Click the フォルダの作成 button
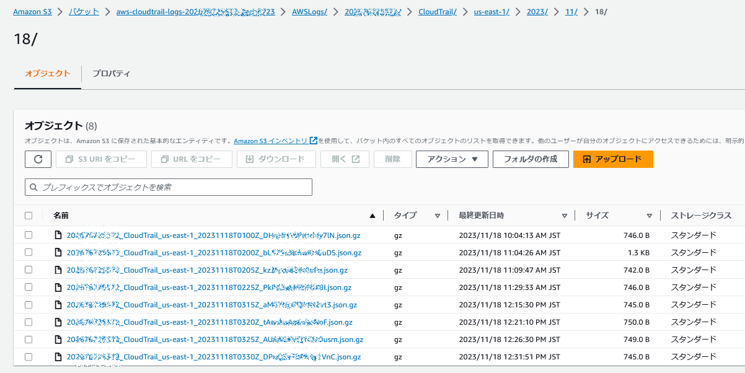745x373 pixels. (530, 159)
